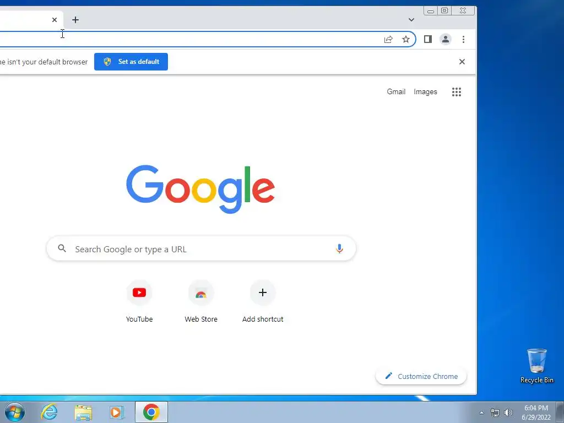Click the Web Store label text
Viewport: 564px width, 423px height.
point(201,319)
